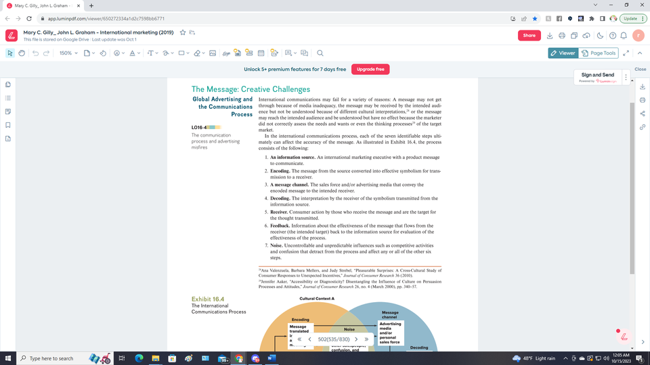Search within the document
Image resolution: width=650 pixels, height=365 pixels.
point(320,53)
